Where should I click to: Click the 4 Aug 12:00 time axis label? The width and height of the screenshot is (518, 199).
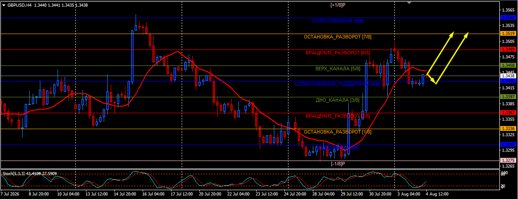(437, 195)
